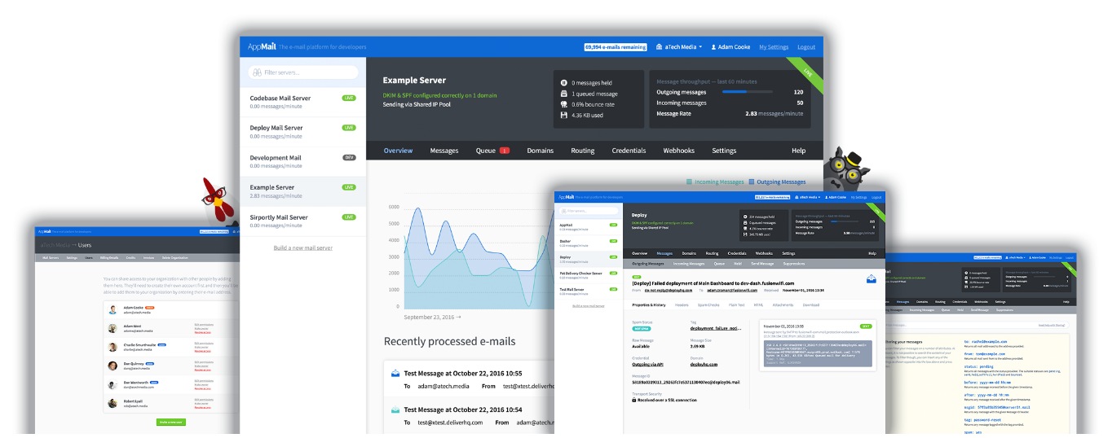
Task: Open the Help tab in main window
Action: [x=799, y=151]
